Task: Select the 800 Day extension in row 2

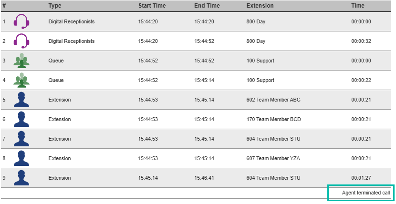Action: pyautogui.click(x=256, y=41)
